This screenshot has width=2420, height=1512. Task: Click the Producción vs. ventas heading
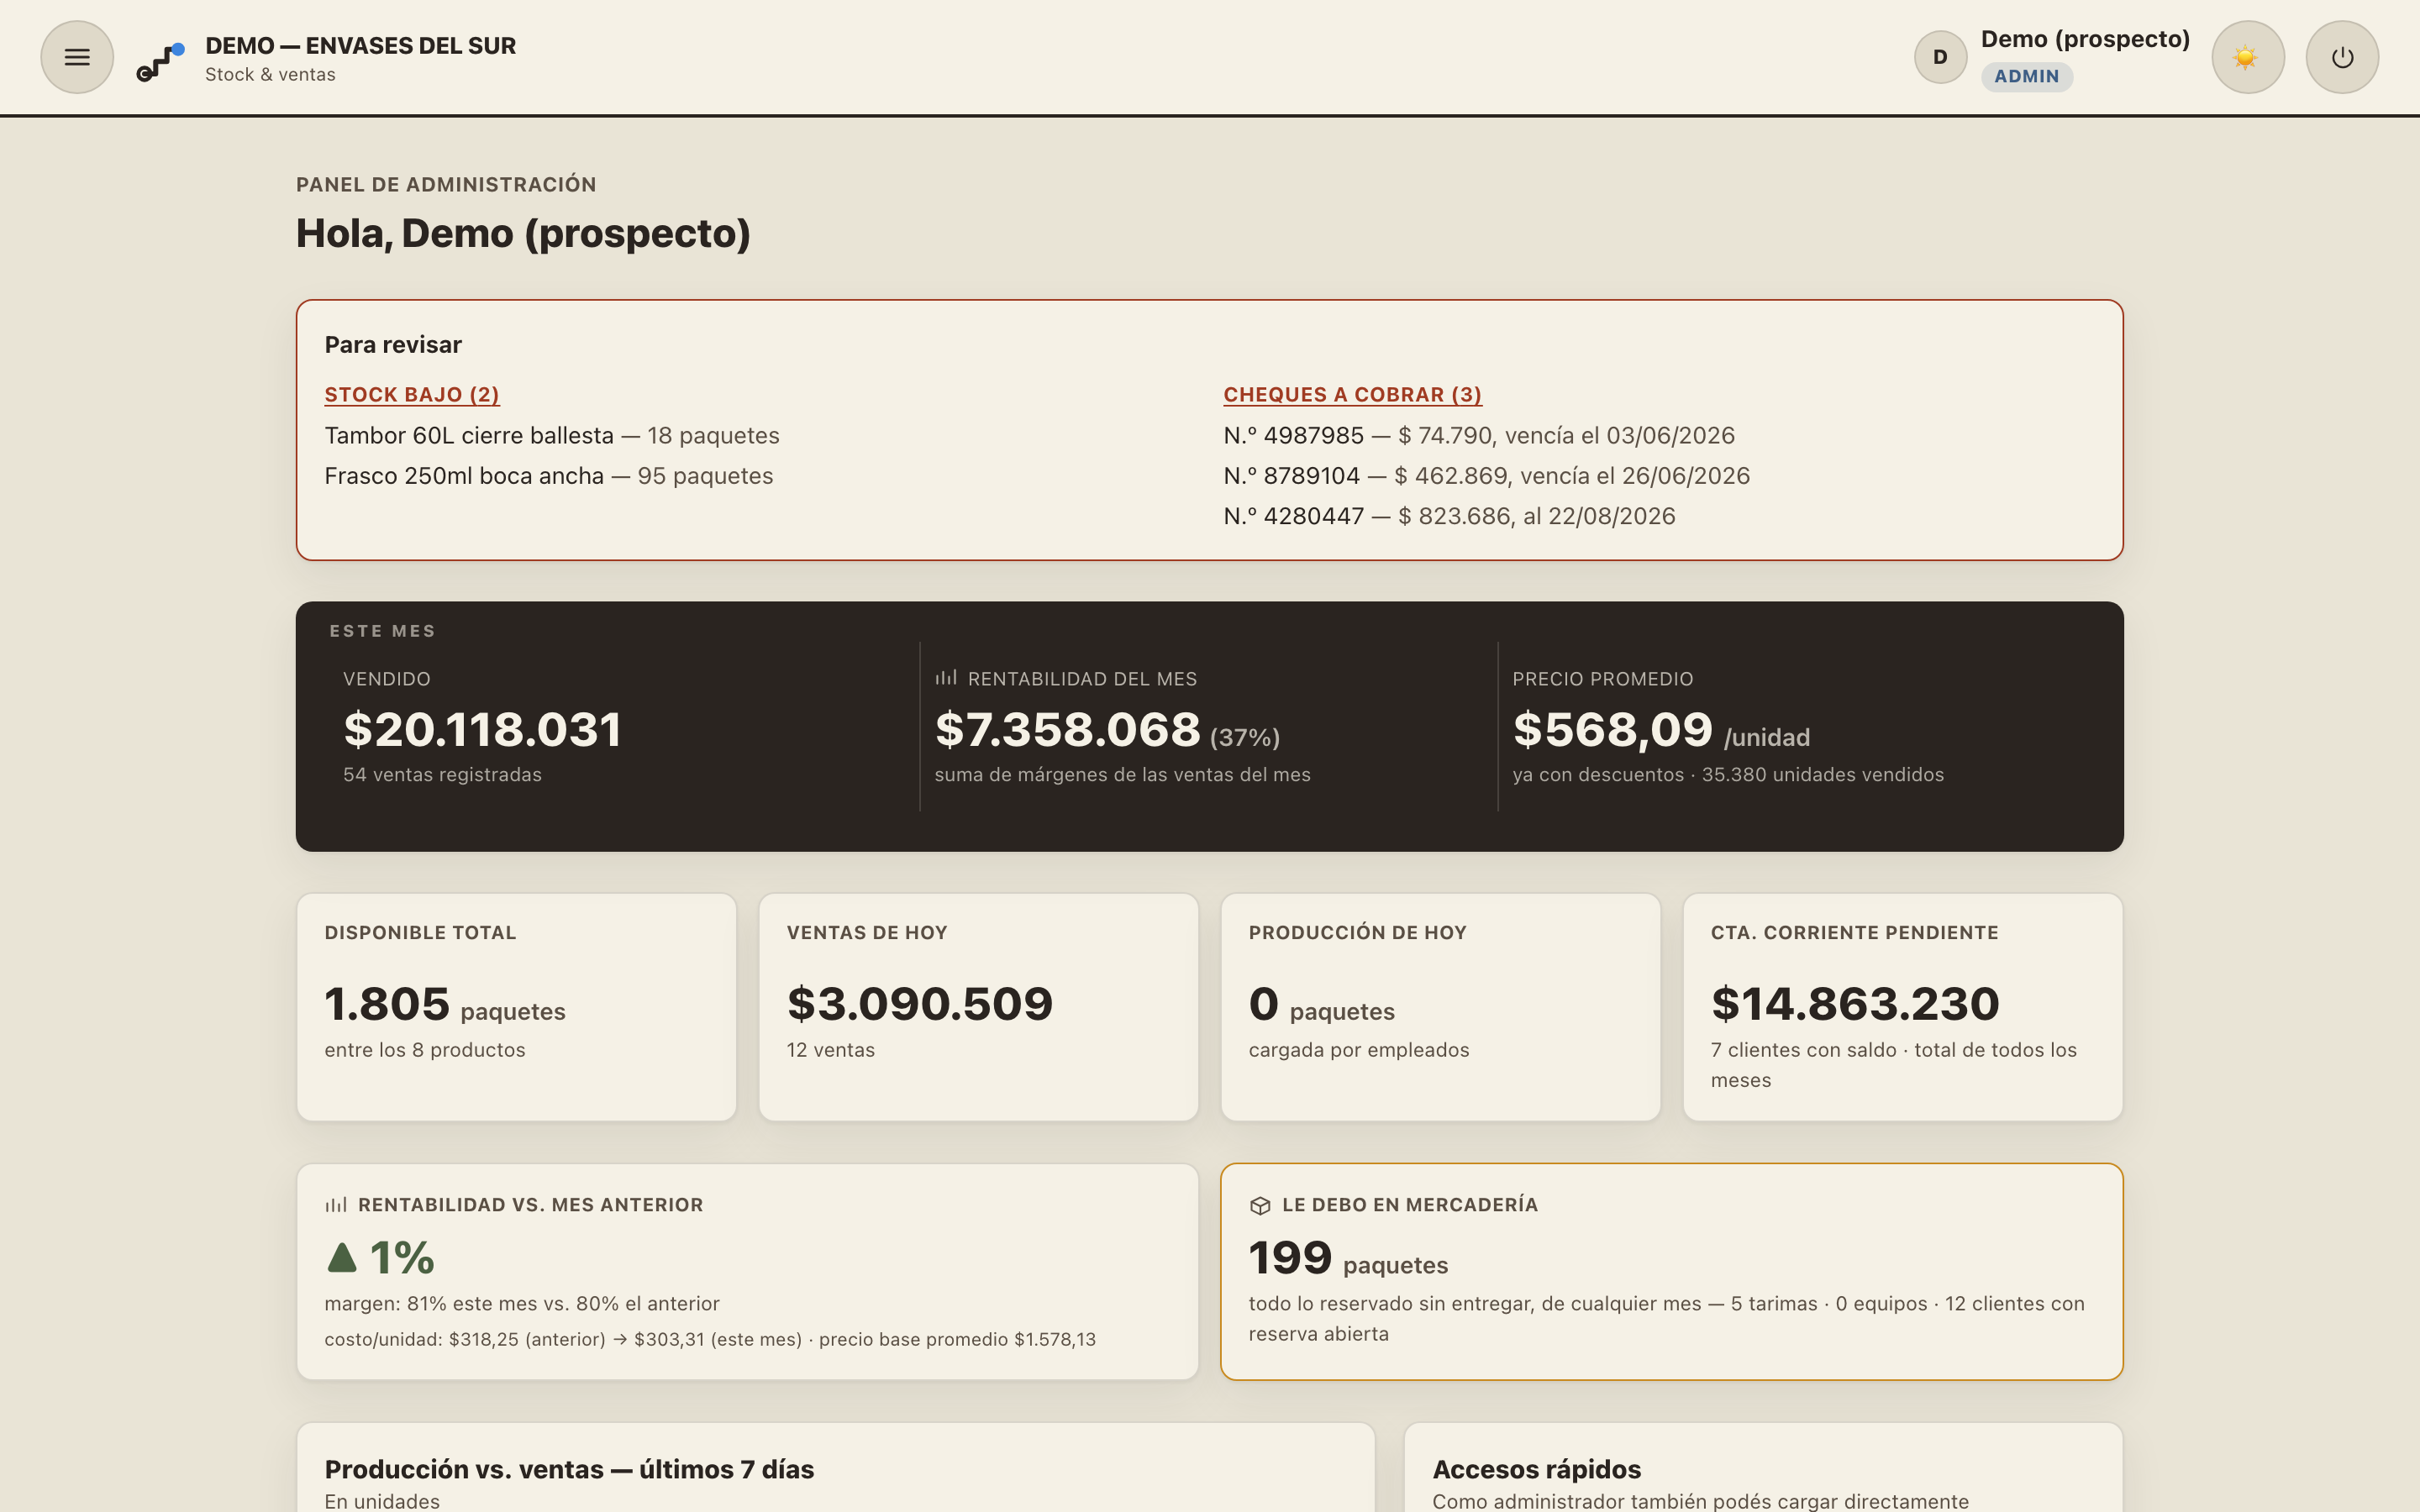pos(569,1469)
